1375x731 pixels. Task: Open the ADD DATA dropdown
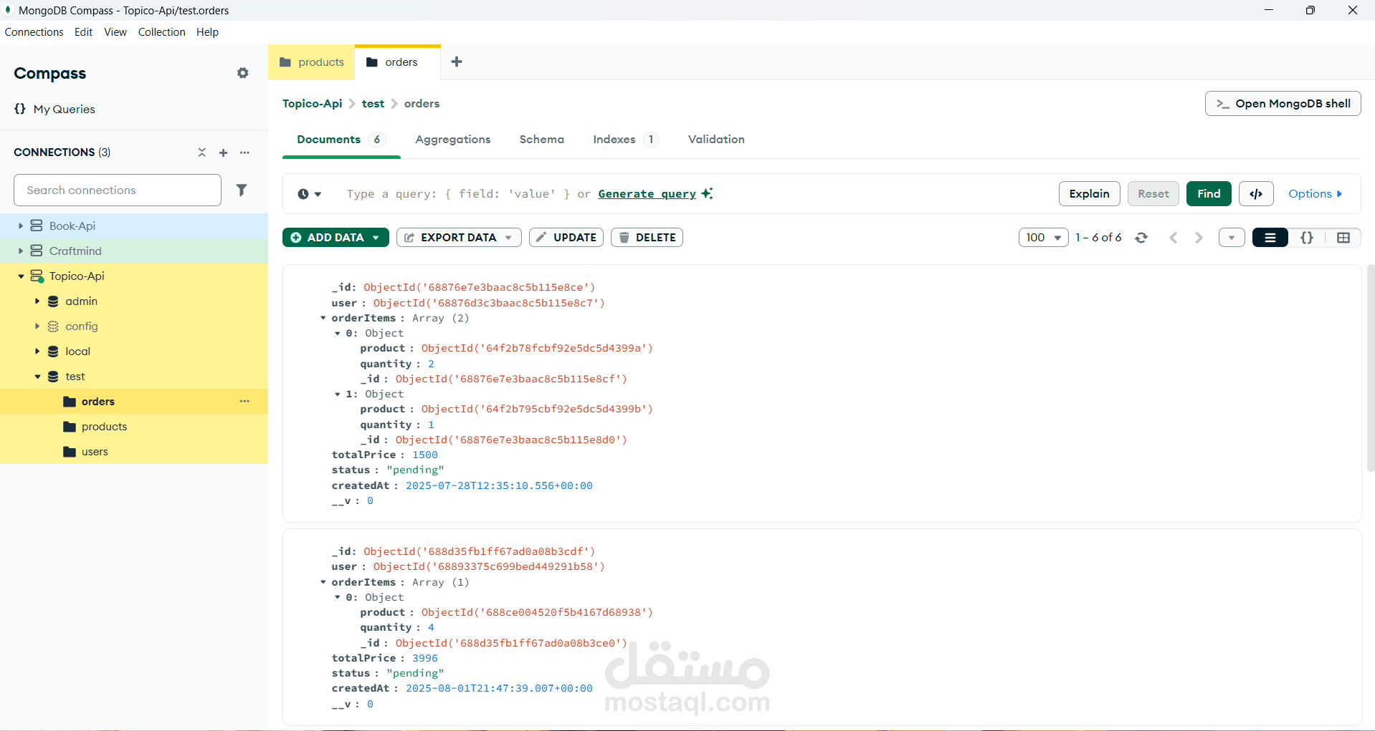tap(336, 238)
